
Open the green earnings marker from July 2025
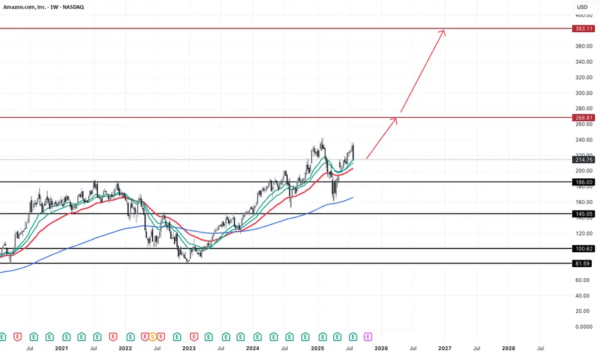click(x=353, y=337)
